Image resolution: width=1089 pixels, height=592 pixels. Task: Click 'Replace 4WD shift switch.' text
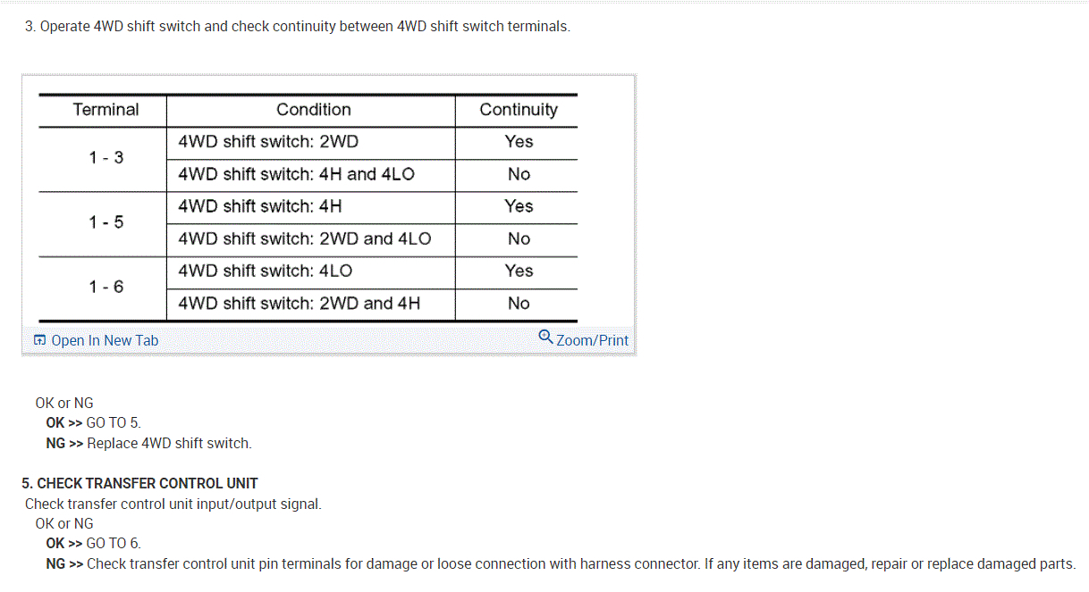click(x=169, y=444)
